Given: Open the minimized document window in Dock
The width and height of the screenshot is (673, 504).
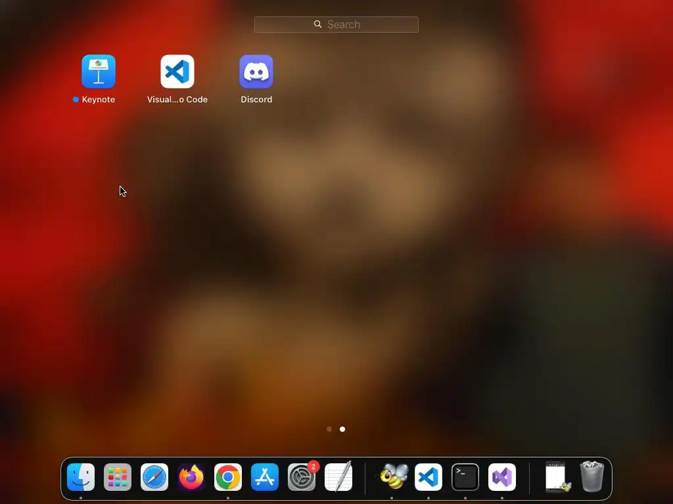Looking at the screenshot, I should pos(557,477).
